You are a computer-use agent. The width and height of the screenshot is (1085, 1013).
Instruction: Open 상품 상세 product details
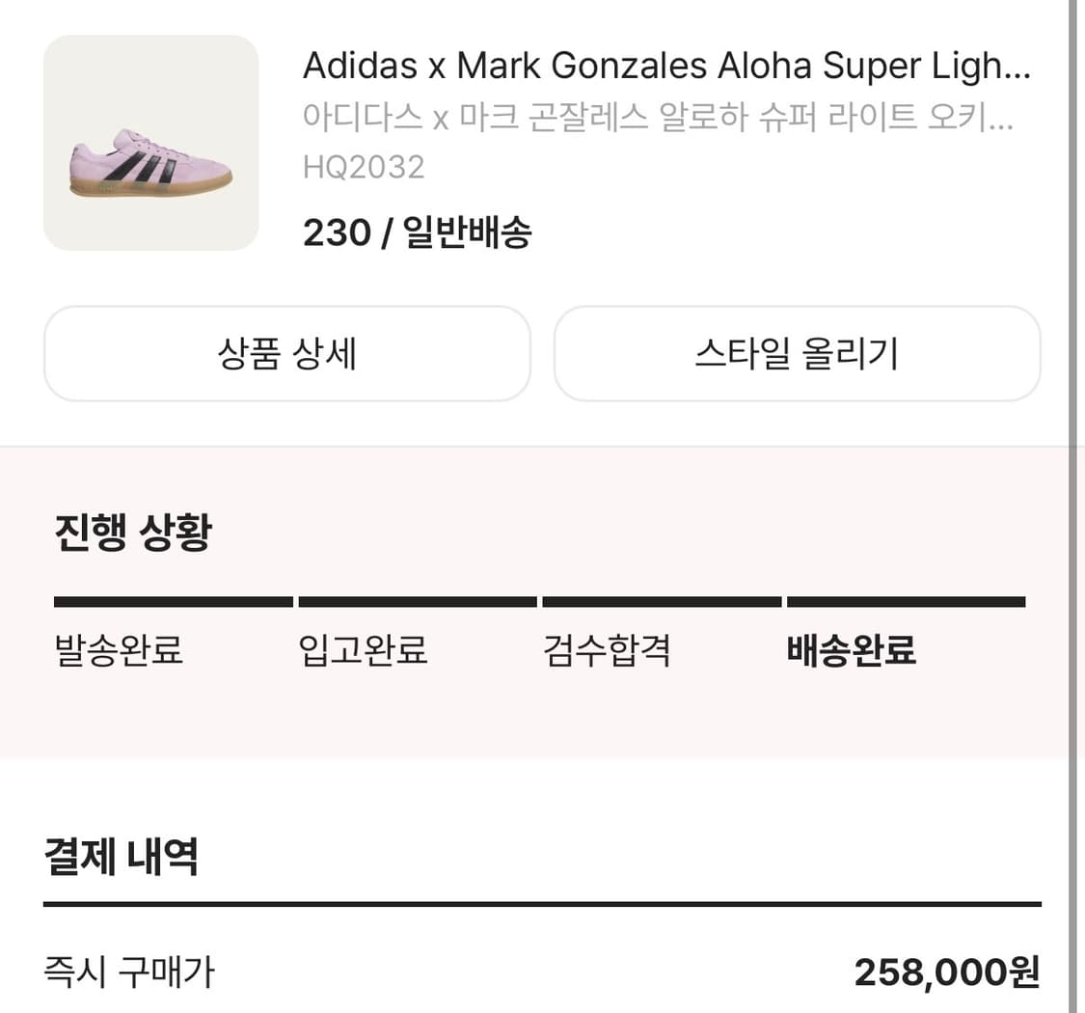click(286, 353)
